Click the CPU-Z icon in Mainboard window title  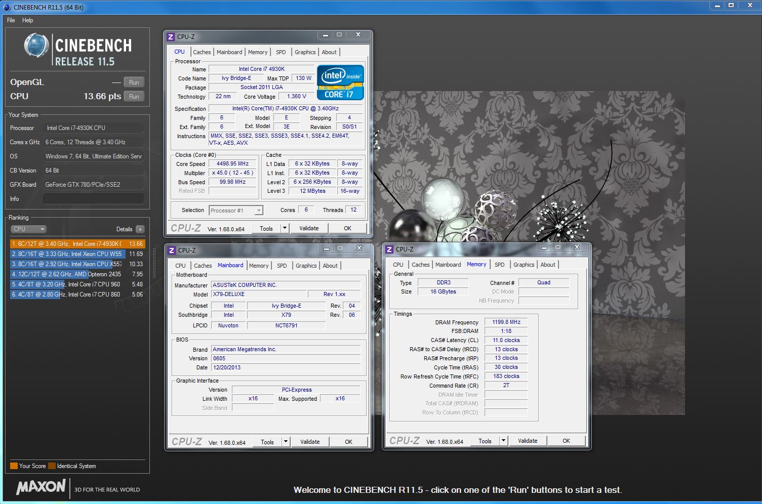172,250
